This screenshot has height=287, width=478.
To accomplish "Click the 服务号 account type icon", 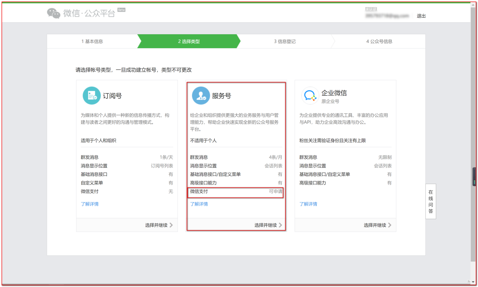I will [x=201, y=96].
